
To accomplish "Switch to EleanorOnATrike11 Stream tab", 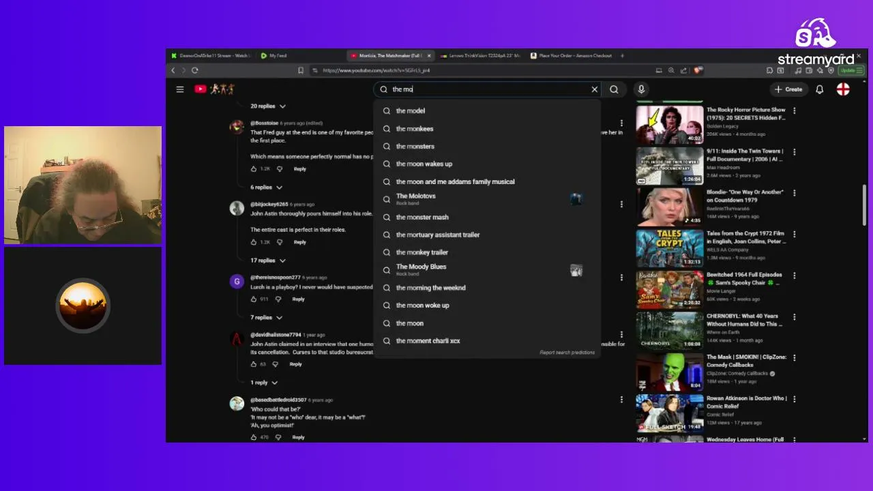I will coord(211,56).
